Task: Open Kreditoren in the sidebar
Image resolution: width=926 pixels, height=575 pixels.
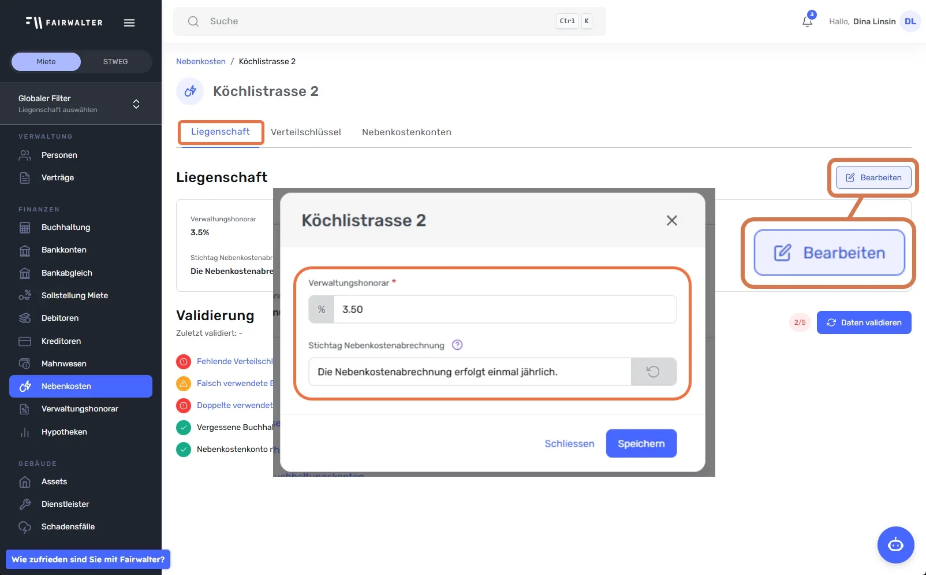Action: pos(81,341)
